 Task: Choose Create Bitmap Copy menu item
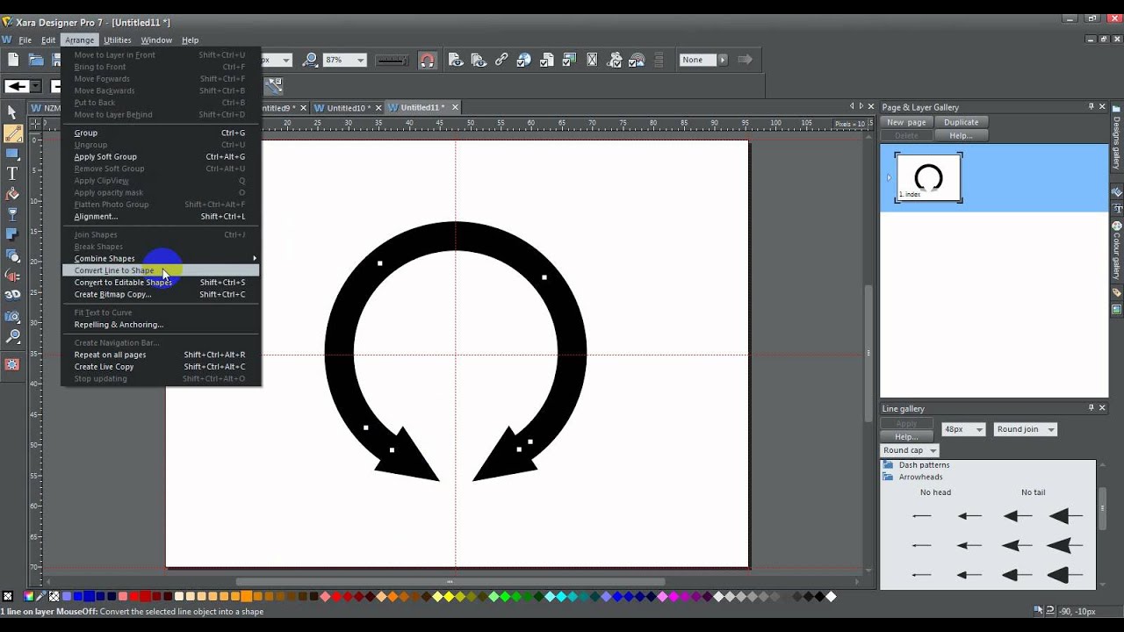(x=161, y=294)
